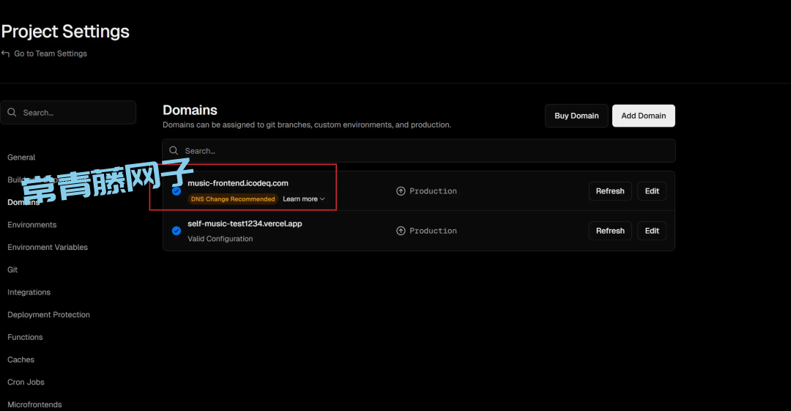Open Environment Variables in the sidebar
The image size is (791, 411).
tap(48, 248)
